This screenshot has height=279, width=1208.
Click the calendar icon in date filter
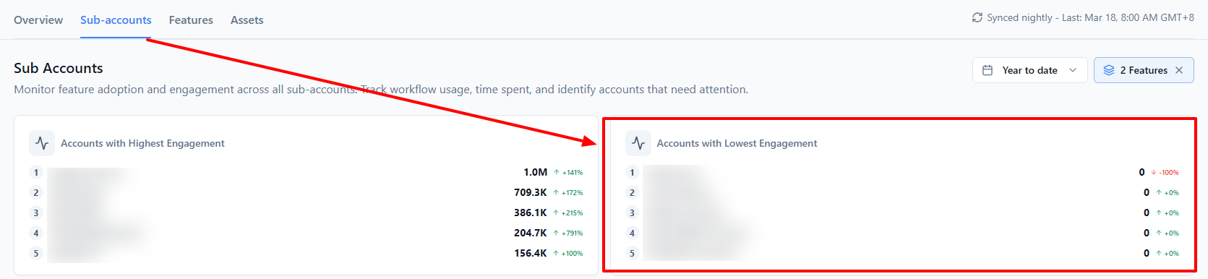click(988, 70)
